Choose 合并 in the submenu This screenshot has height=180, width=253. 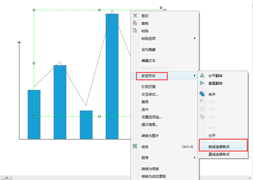(223, 94)
